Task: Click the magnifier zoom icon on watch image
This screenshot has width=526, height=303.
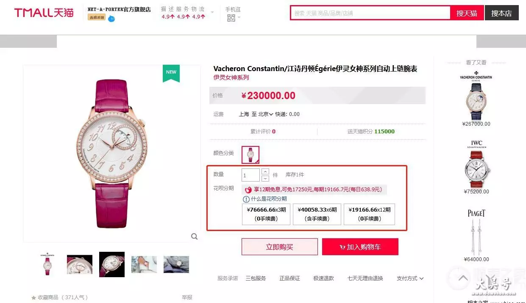Action: [x=194, y=237]
